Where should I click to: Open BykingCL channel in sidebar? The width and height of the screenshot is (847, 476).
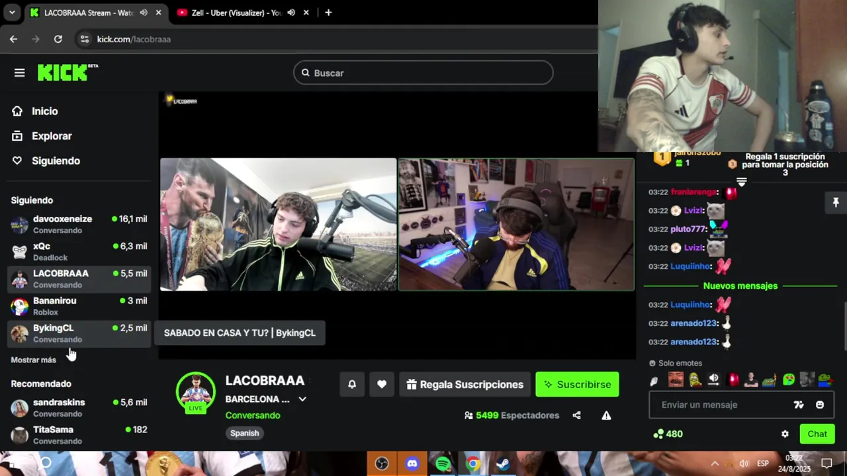coord(79,333)
